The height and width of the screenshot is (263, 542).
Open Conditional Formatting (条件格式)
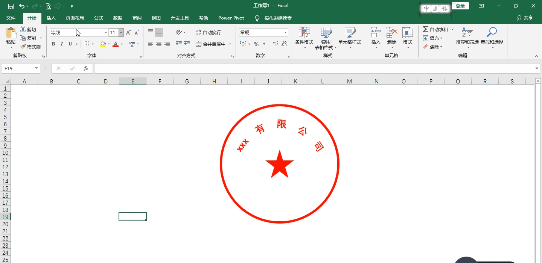[x=304, y=39]
